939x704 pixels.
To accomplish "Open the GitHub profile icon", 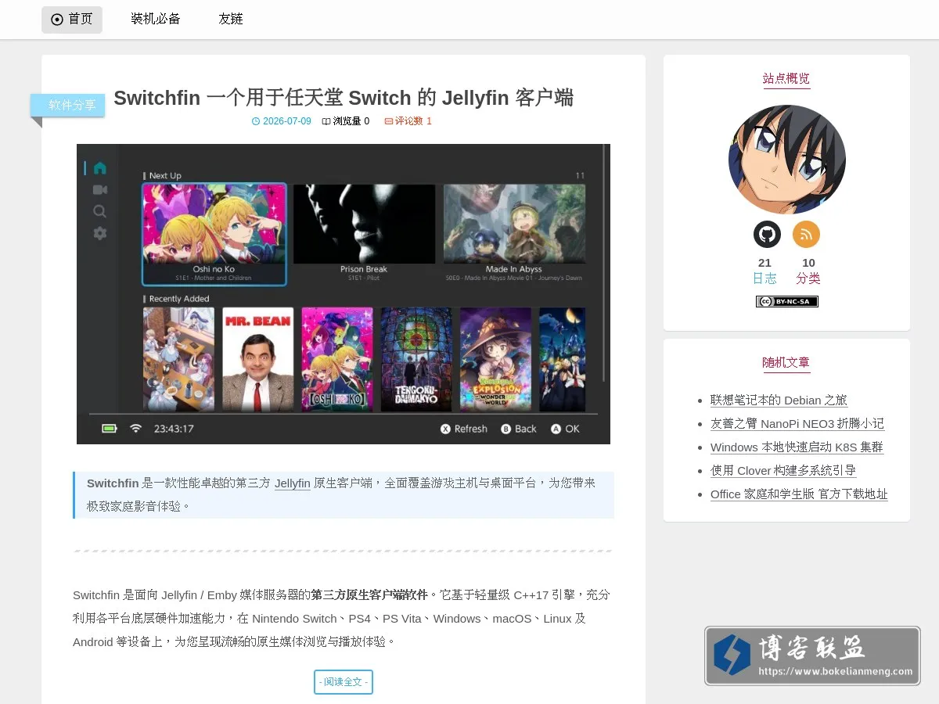I will 767,234.
